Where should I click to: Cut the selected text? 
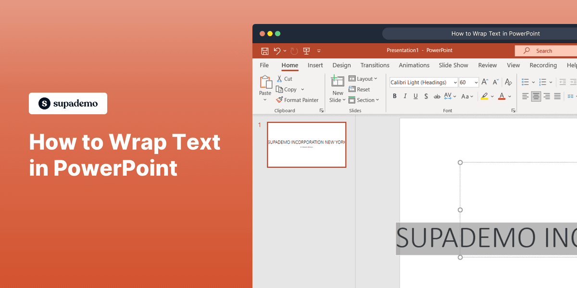click(x=285, y=78)
